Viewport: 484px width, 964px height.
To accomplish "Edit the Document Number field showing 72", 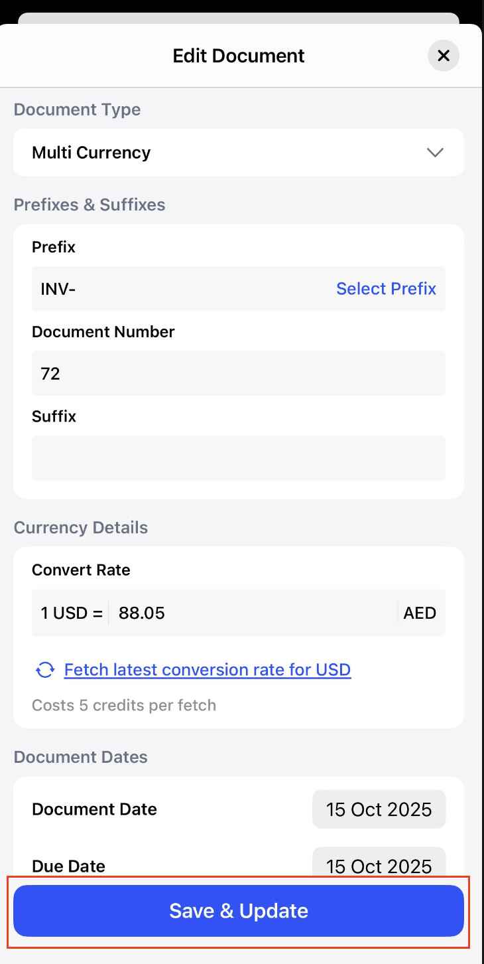I will (238, 374).
